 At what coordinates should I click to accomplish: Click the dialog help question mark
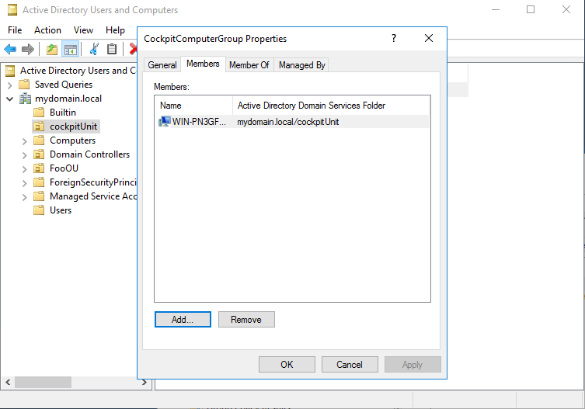click(394, 38)
